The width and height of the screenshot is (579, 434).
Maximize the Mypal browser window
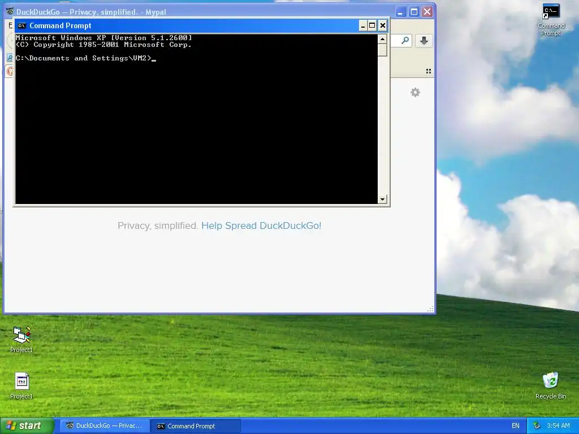pos(414,12)
